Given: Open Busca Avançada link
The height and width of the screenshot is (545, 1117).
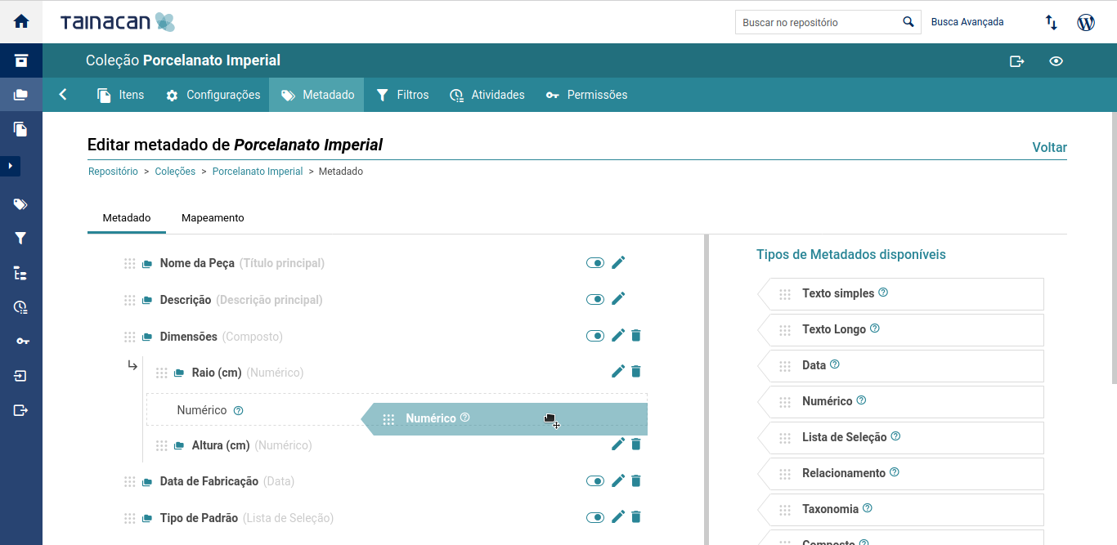Looking at the screenshot, I should [967, 22].
